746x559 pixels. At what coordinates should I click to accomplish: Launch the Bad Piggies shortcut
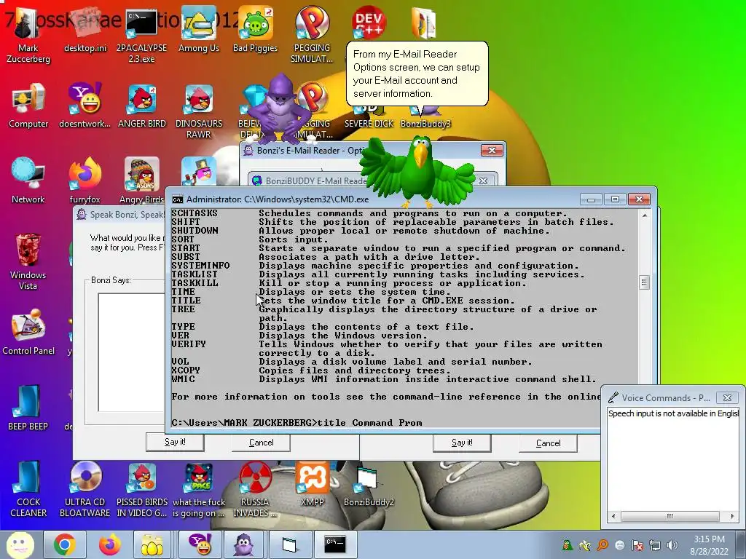click(255, 30)
